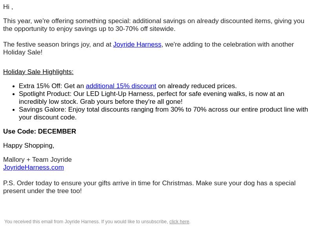314x235 pixels.
Task: Click the "This year, we're offering" paragraph
Action: pyautogui.click(x=154, y=25)
